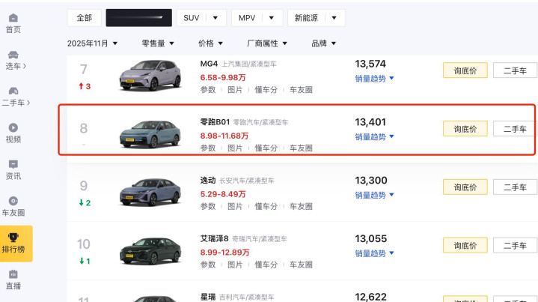Click the 零跑B01 car thumbnail image
The width and height of the screenshot is (538, 302).
click(150, 133)
